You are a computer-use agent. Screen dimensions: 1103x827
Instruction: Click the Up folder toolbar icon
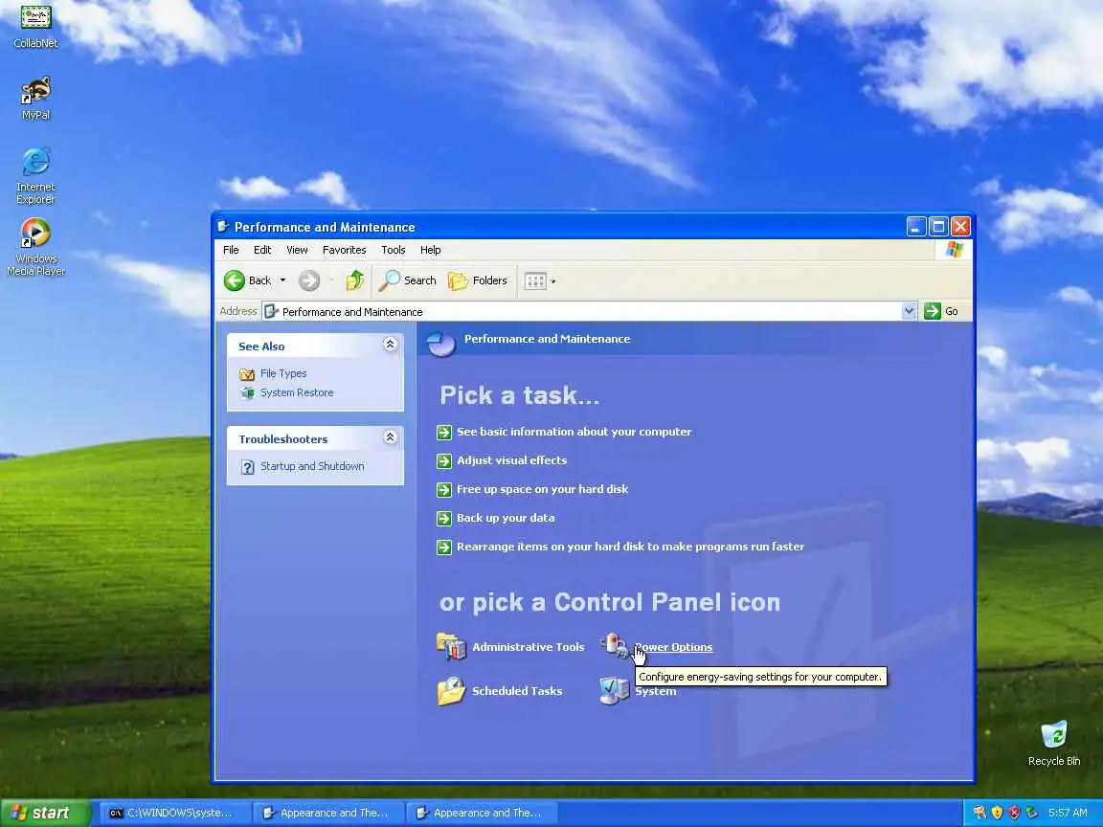click(354, 280)
